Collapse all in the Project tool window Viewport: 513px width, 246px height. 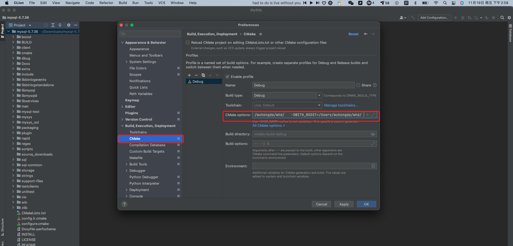click(60, 25)
